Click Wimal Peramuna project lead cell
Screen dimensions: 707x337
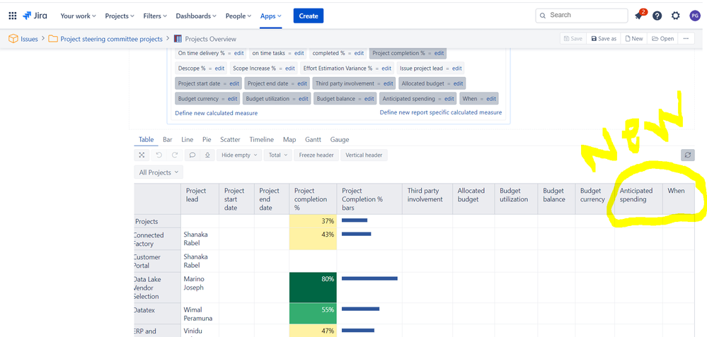pos(200,314)
